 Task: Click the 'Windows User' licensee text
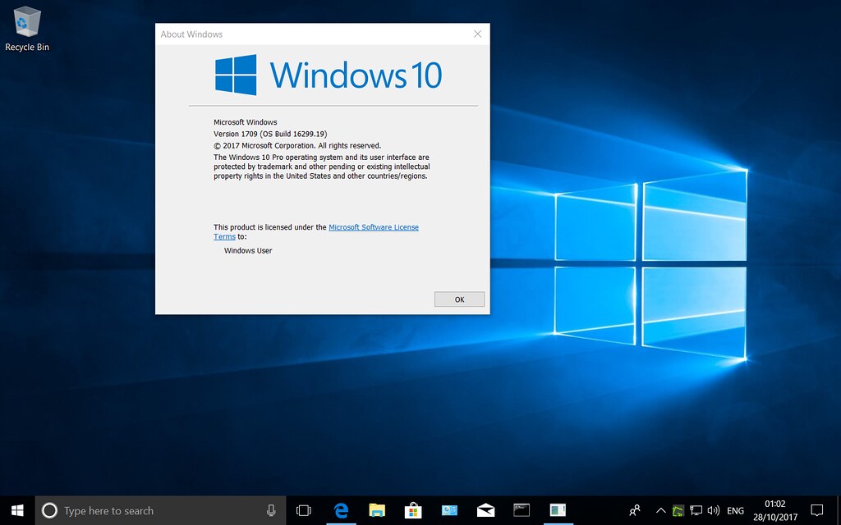click(248, 250)
